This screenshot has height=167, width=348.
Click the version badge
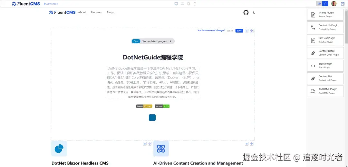click(x=162, y=106)
